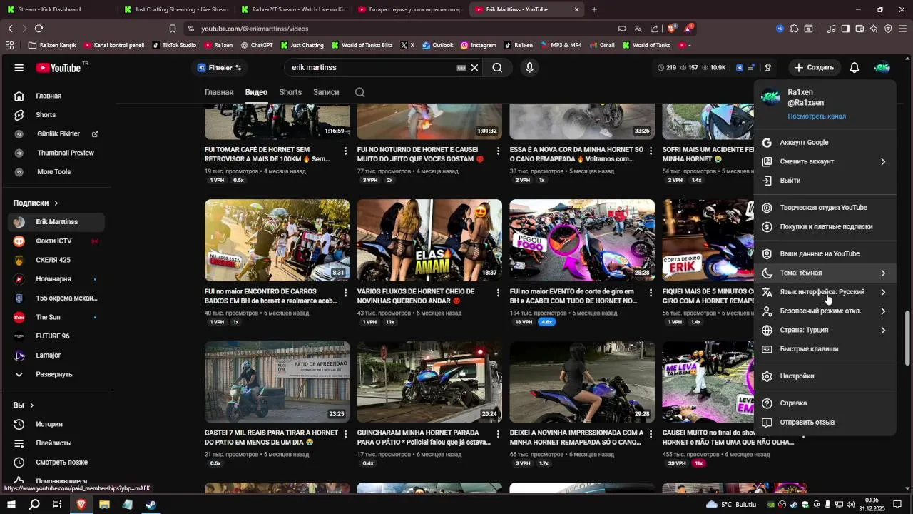Reload the page

coord(39,29)
